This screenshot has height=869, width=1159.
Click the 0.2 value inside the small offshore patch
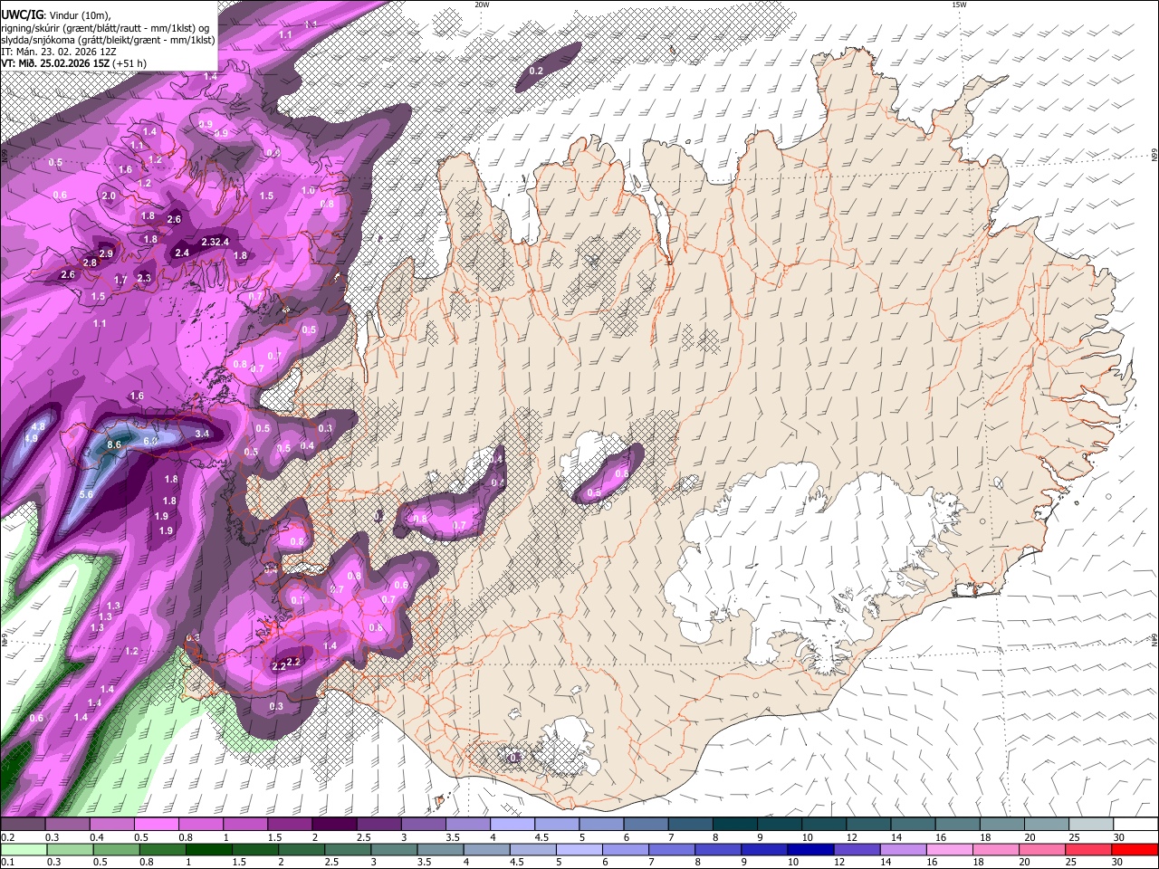(536, 71)
